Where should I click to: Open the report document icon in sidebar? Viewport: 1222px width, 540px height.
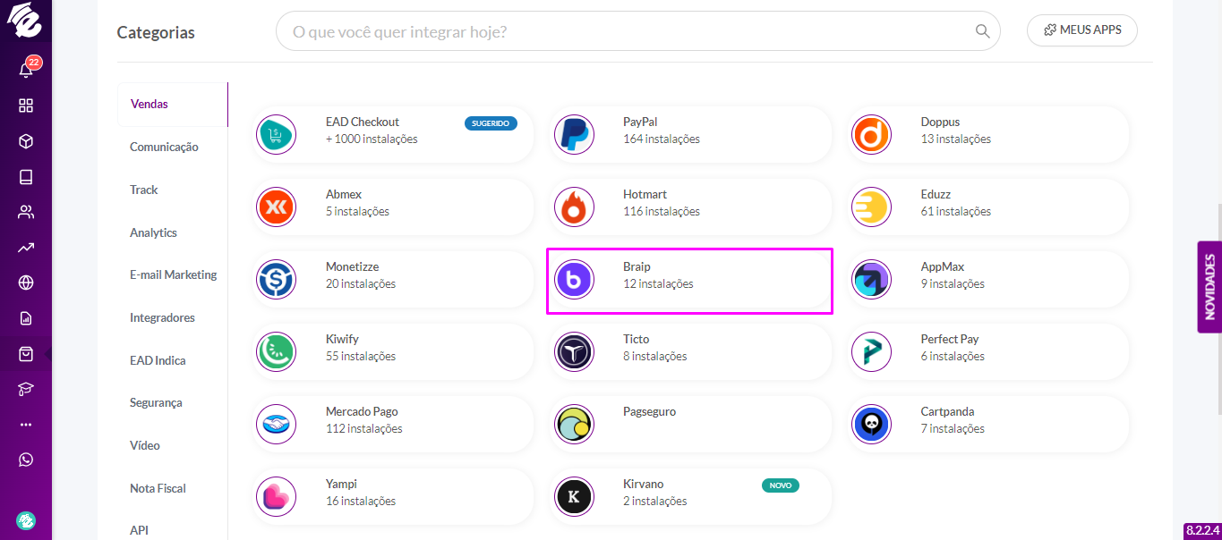[26, 318]
